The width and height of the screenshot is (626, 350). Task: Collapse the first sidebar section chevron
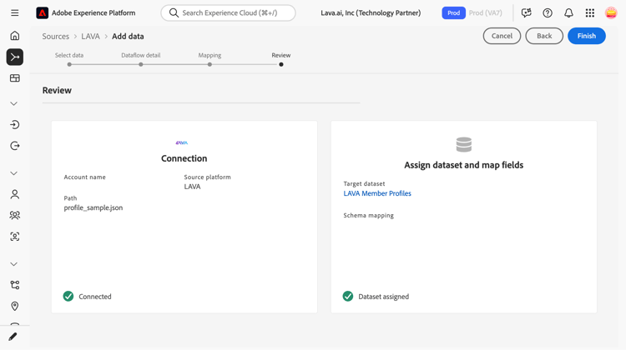coord(14,103)
